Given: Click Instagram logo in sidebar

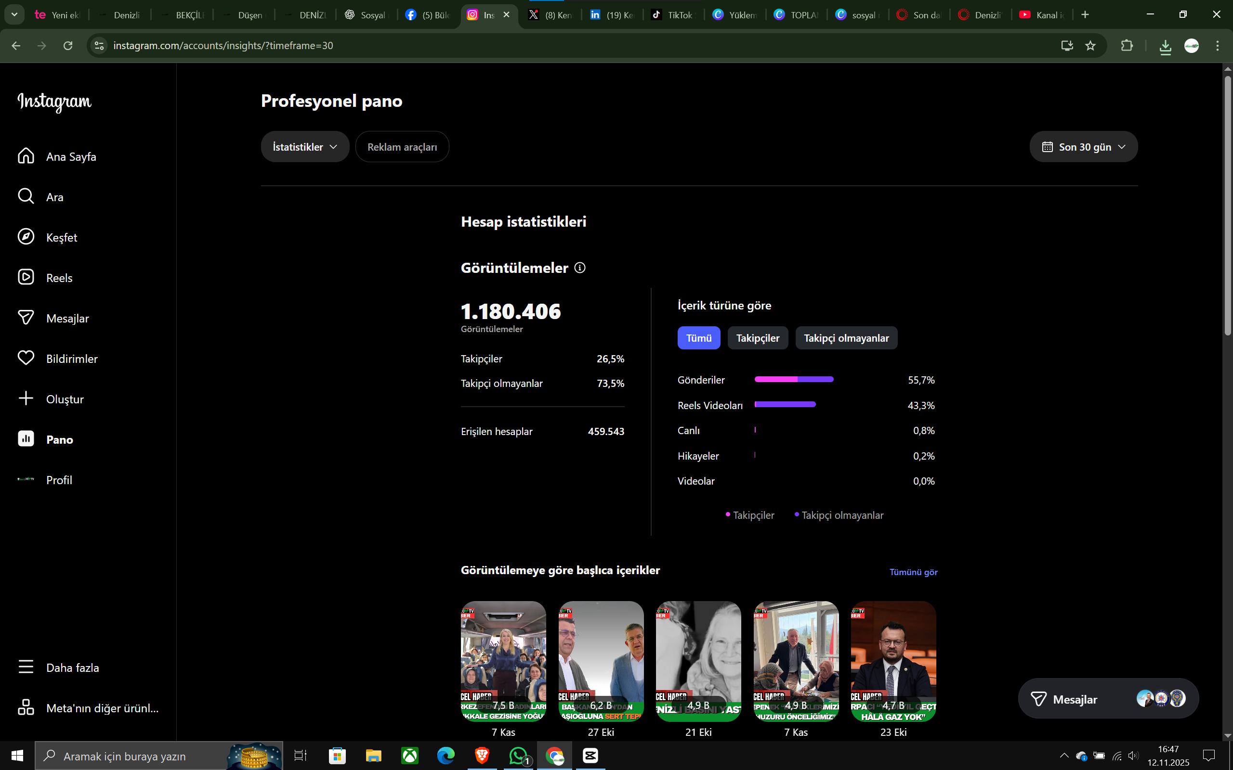Looking at the screenshot, I should coord(54,102).
